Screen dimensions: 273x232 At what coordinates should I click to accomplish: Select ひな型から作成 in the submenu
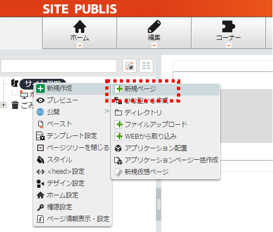pos(166,101)
